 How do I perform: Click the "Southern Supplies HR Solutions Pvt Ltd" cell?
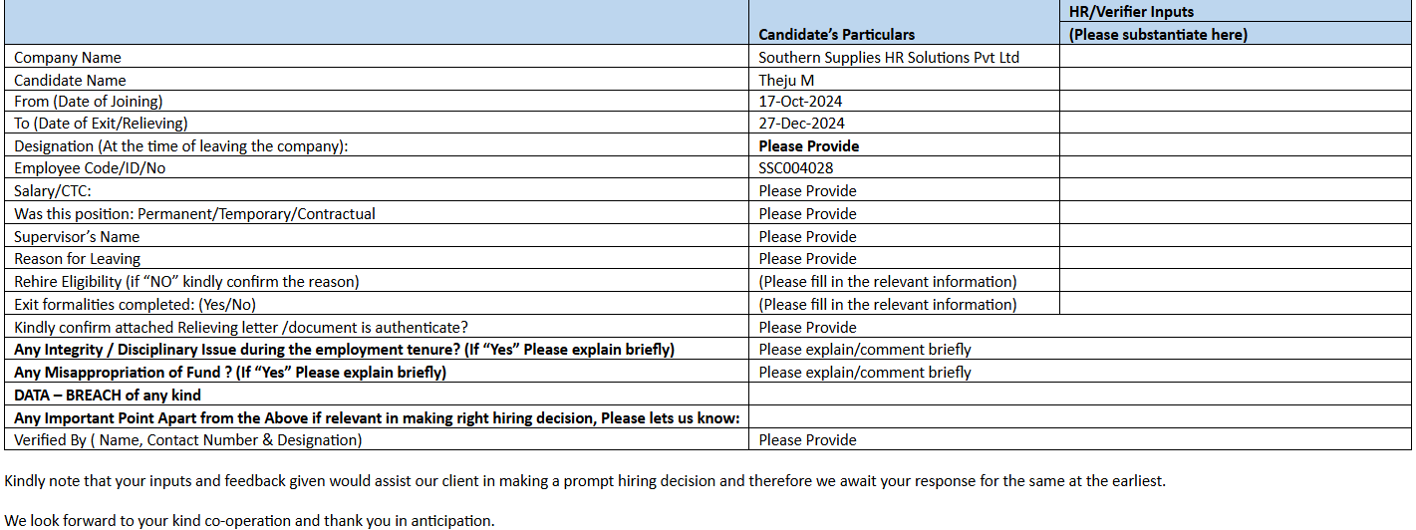888,58
